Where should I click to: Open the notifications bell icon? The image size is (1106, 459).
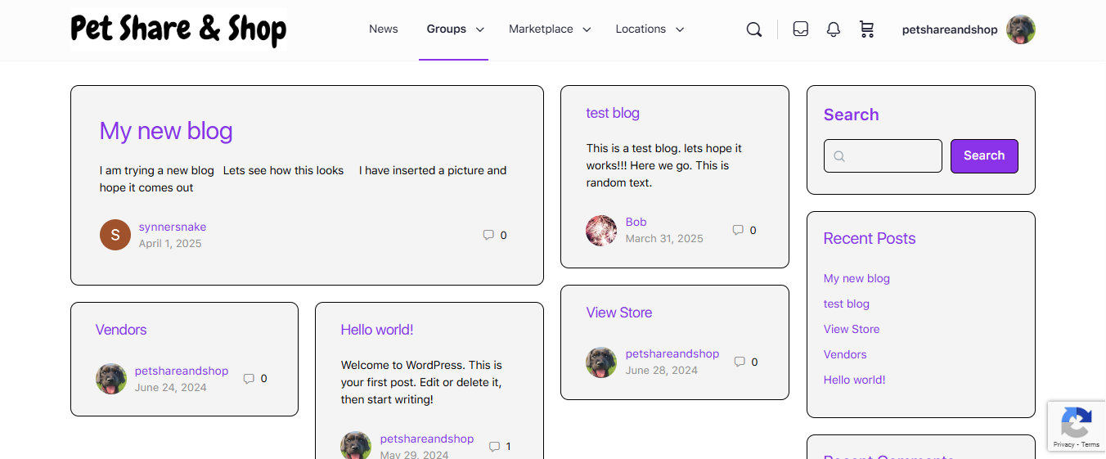(x=834, y=29)
